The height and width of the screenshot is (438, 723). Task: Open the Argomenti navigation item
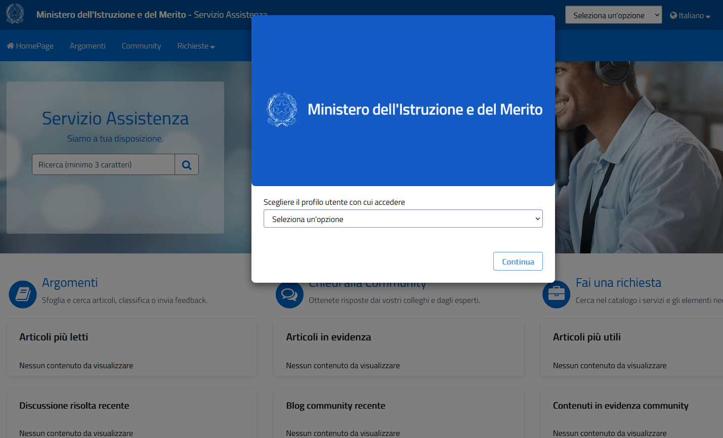pyautogui.click(x=88, y=46)
